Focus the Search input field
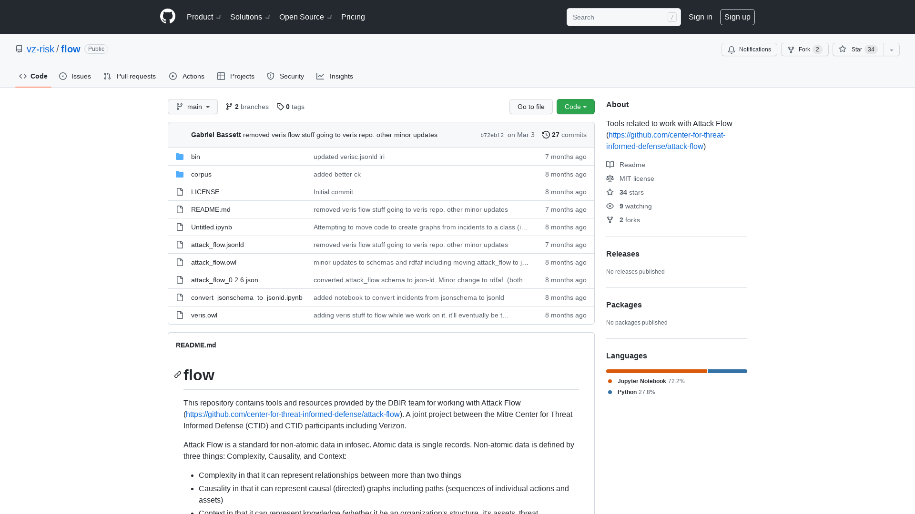Viewport: 915px width, 514px height. pos(623,17)
